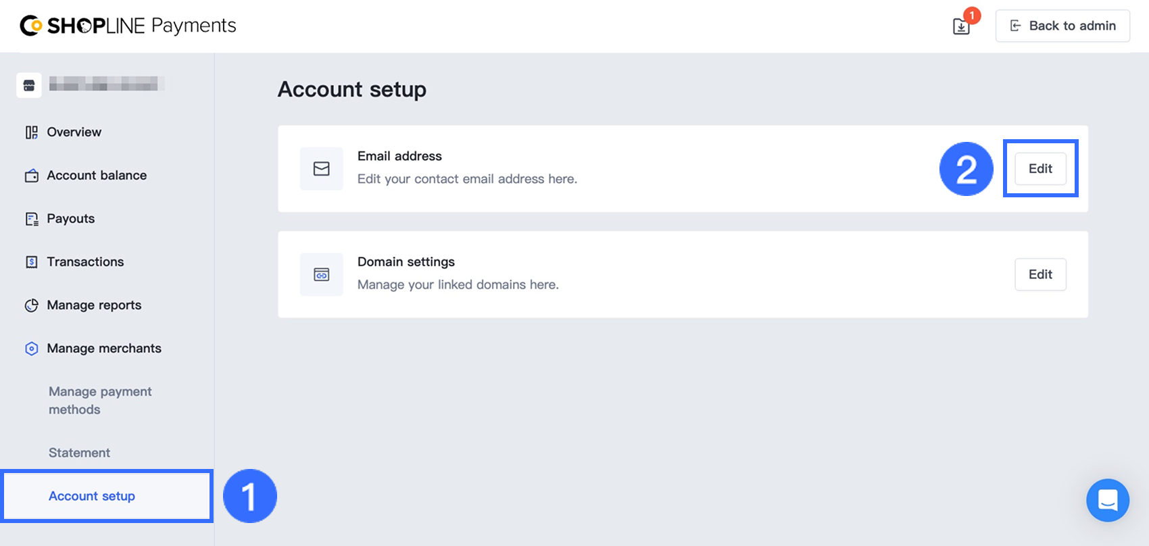The width and height of the screenshot is (1149, 546).
Task: Click the download notifications icon
Action: (x=961, y=26)
